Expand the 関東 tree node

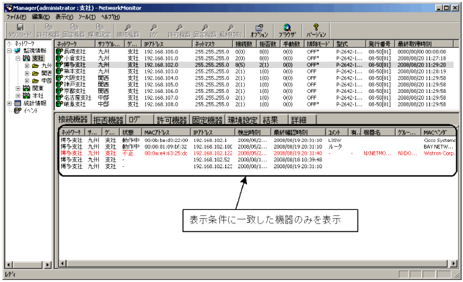point(18,88)
